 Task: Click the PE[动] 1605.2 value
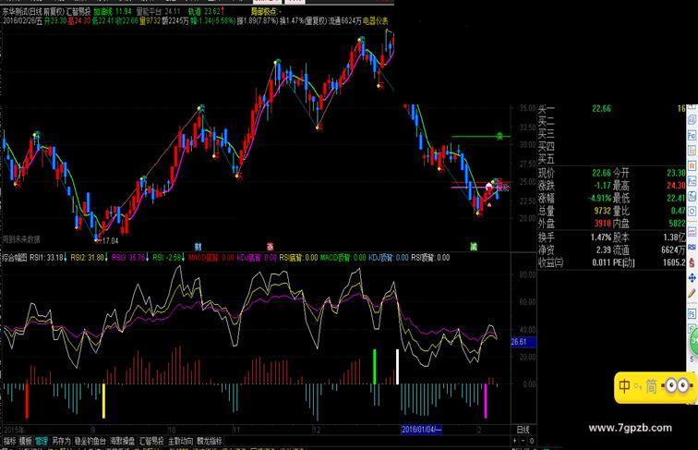click(674, 262)
